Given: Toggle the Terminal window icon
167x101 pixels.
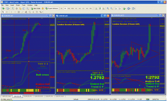Looking at the screenshot, I should (x=24, y=9).
